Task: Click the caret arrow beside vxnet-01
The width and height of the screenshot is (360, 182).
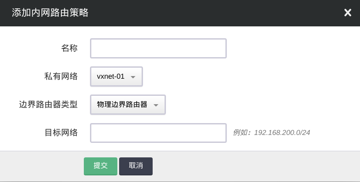Action: pyautogui.click(x=133, y=77)
